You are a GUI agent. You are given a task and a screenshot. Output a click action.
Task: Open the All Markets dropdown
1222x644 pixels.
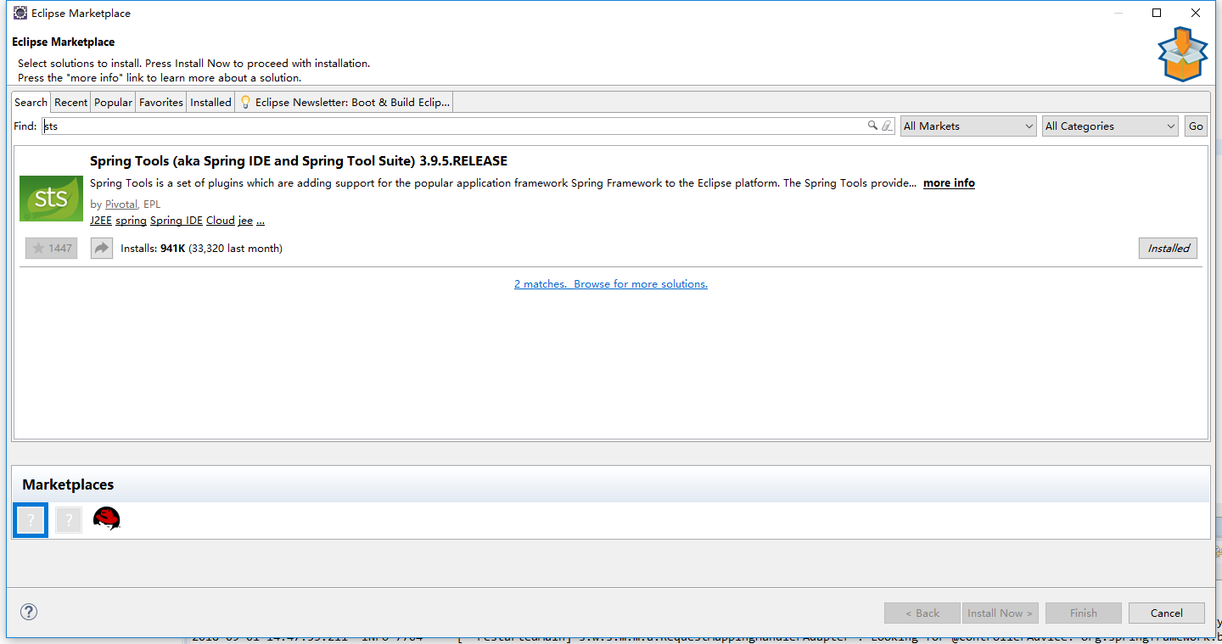pyautogui.click(x=968, y=126)
